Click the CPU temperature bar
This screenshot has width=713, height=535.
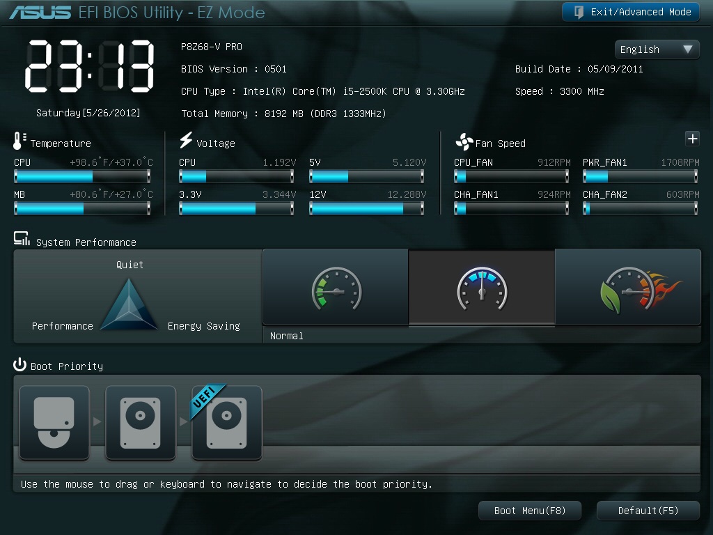pos(82,177)
